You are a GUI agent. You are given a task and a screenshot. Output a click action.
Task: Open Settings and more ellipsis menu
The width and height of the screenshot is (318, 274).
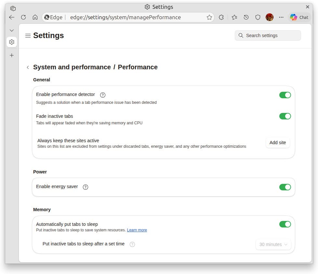tap(281, 17)
